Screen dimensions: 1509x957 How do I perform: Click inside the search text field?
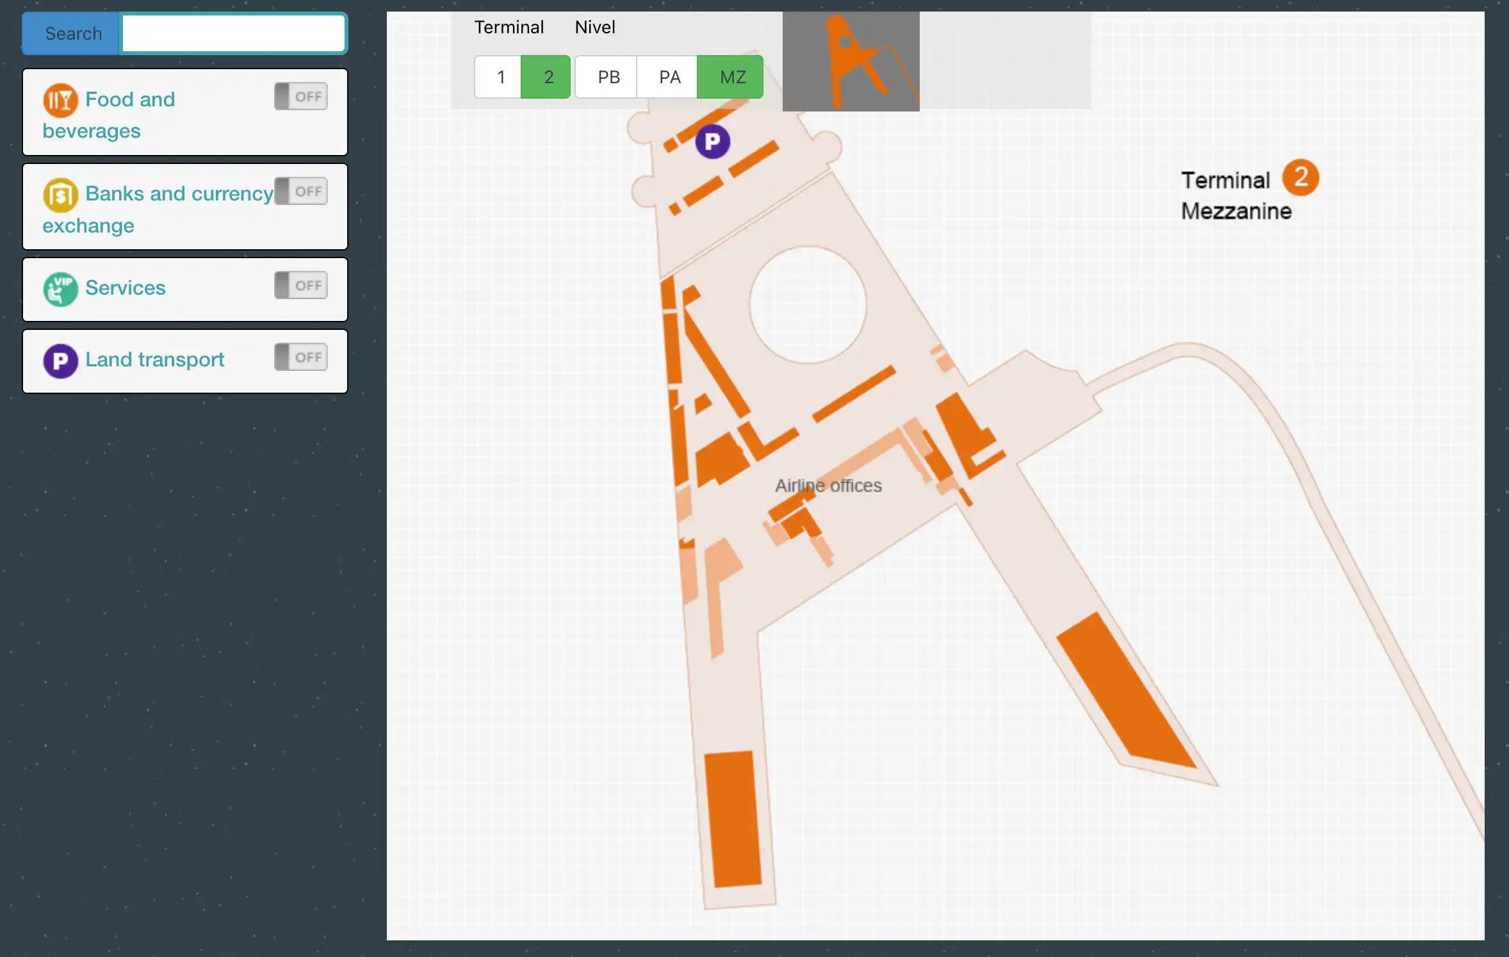click(x=233, y=33)
